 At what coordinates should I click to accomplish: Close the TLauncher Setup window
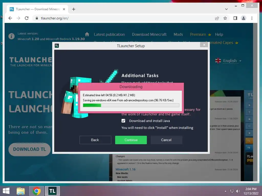pos(204,45)
